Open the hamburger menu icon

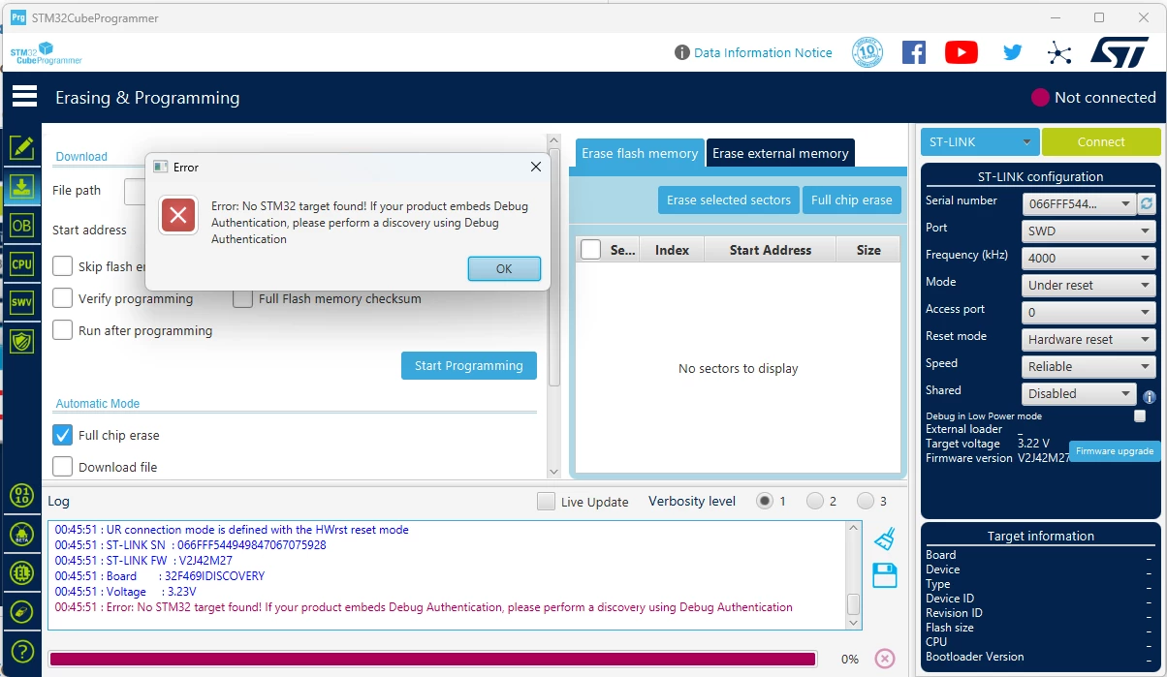click(x=24, y=96)
